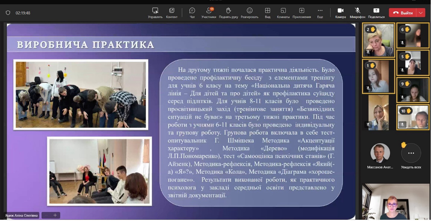The image size is (431, 221).
Task: Click the Управлять control icon
Action: (155, 13)
